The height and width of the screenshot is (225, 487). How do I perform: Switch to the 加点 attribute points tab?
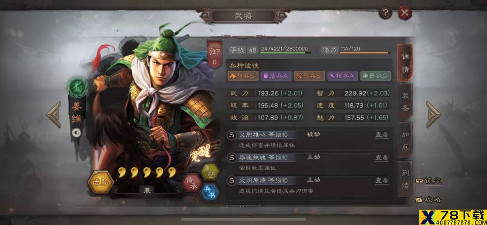tap(405, 140)
